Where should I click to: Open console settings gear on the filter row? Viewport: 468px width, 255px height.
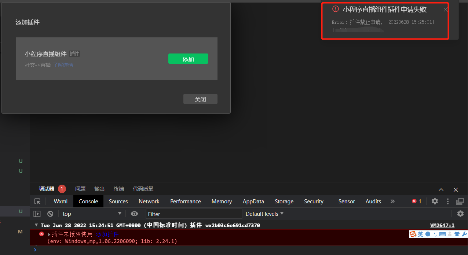pyautogui.click(x=460, y=214)
